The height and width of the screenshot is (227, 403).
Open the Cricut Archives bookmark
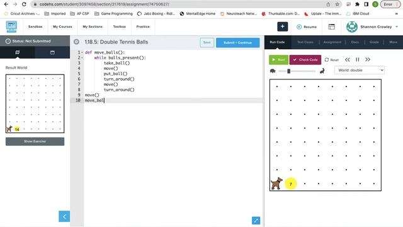point(22,14)
